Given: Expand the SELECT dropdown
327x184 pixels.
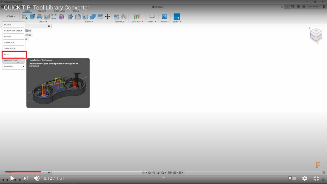Looking at the screenshot, I should pos(177,22).
